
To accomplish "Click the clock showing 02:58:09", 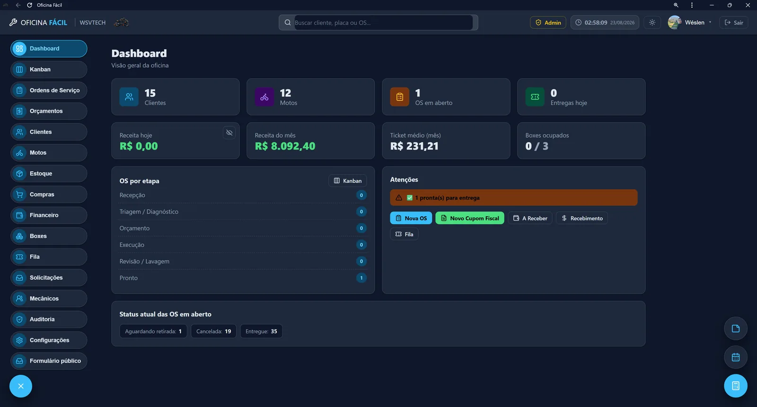I will [x=605, y=23].
